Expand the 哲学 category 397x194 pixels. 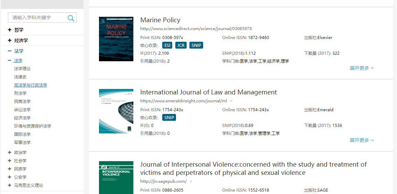[10, 30]
